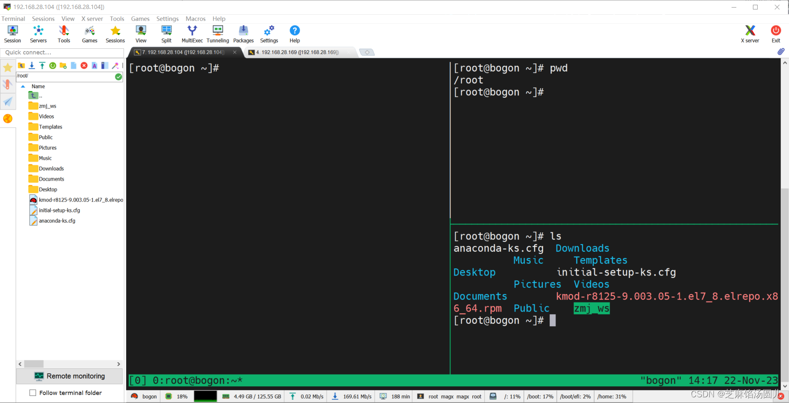Click the paperclip icon near tab bar

tap(781, 52)
